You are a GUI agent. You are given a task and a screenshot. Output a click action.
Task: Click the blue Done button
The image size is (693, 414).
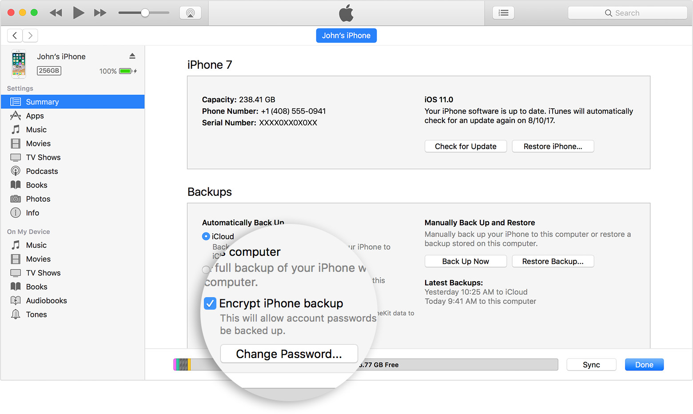coord(644,365)
